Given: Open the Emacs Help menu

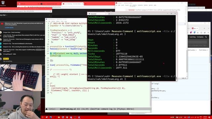Looking at the screenshot, I should pyautogui.click(x=66, y=21).
